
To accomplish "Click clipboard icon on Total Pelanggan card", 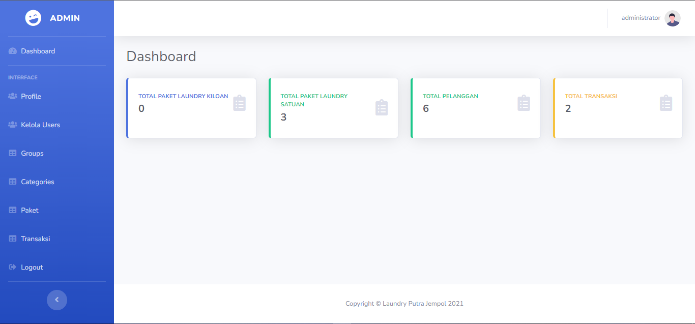I will click(524, 103).
